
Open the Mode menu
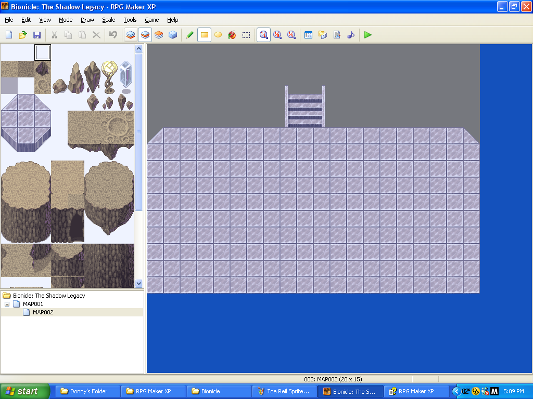click(x=66, y=20)
